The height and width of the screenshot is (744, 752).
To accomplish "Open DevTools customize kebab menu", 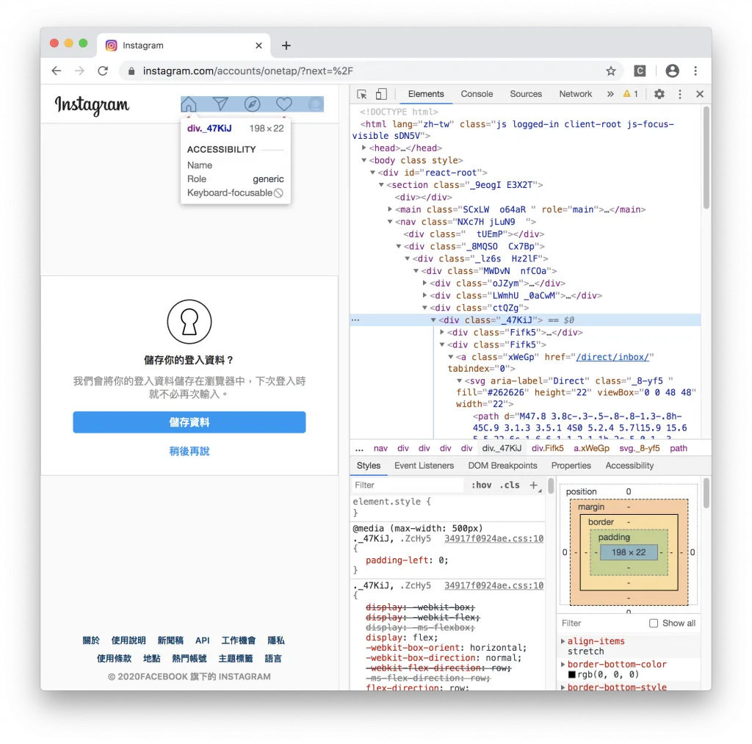I will 679,94.
